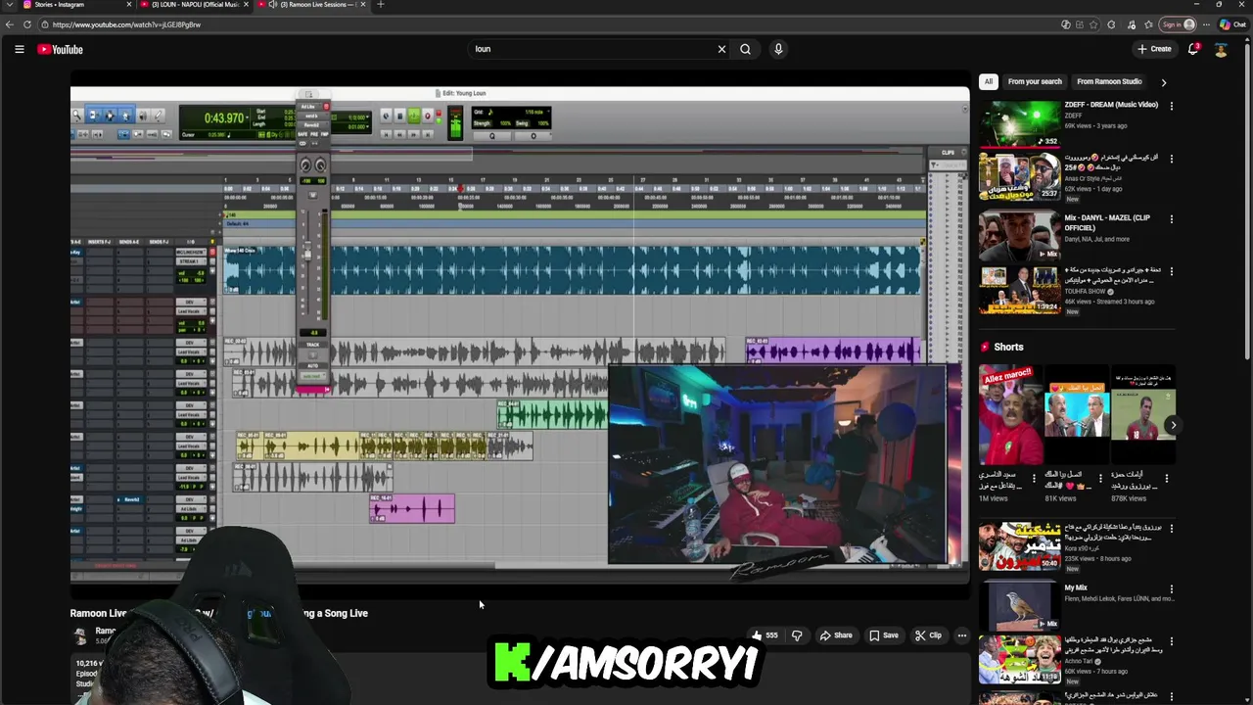The height and width of the screenshot is (705, 1253).
Task: Click the Achno Tari channel name
Action: (1081, 661)
